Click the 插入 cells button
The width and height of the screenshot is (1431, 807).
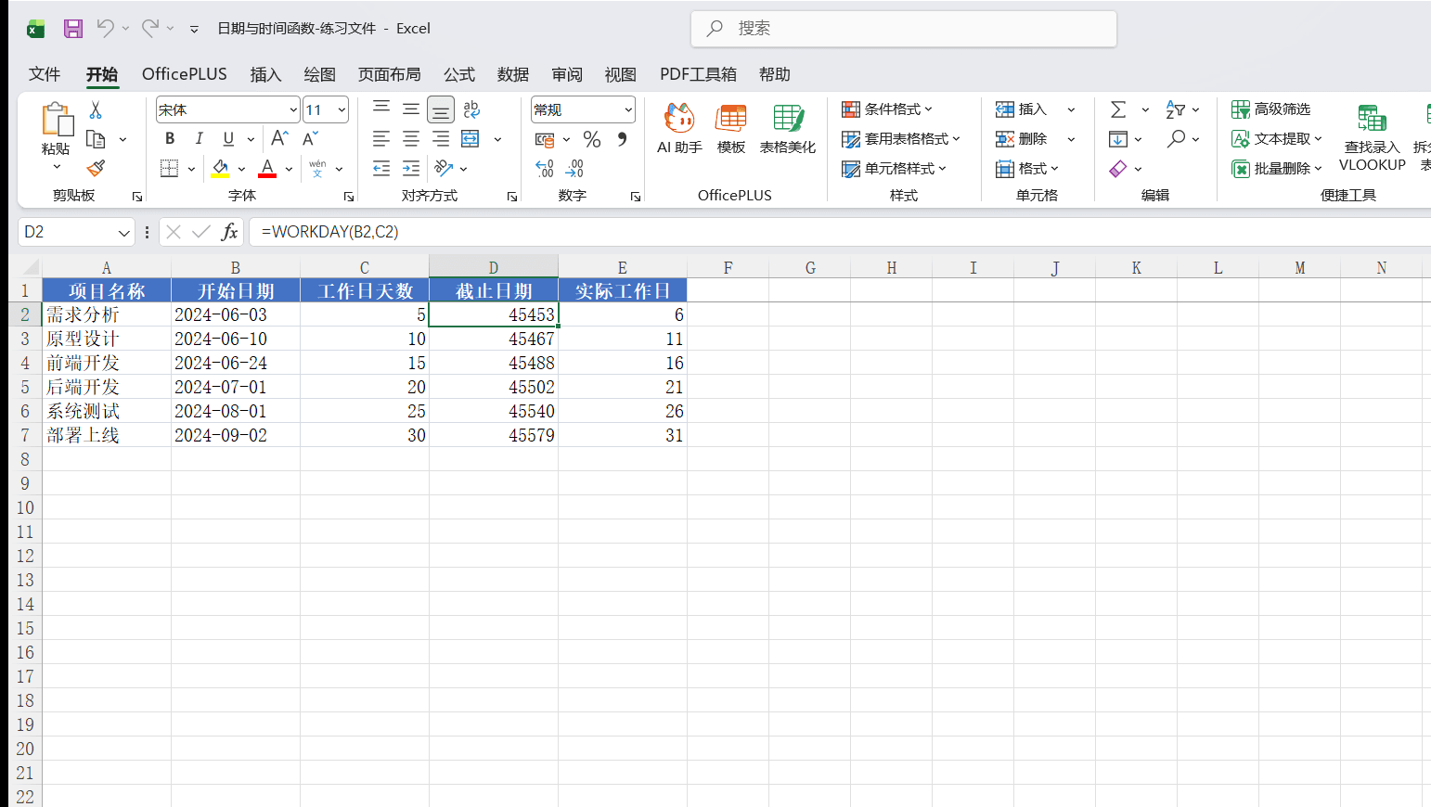1021,109
